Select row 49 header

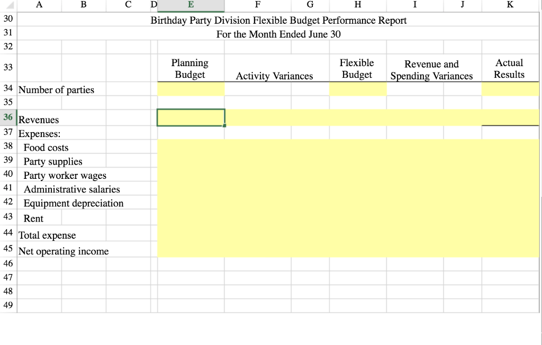8,306
